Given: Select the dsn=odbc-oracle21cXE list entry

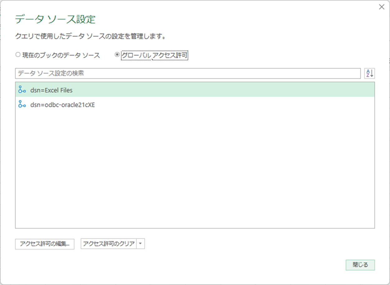Looking at the screenshot, I should pos(62,105).
